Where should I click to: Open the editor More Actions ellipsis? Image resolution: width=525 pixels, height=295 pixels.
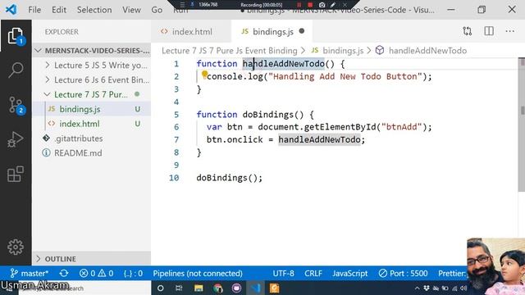(x=510, y=31)
